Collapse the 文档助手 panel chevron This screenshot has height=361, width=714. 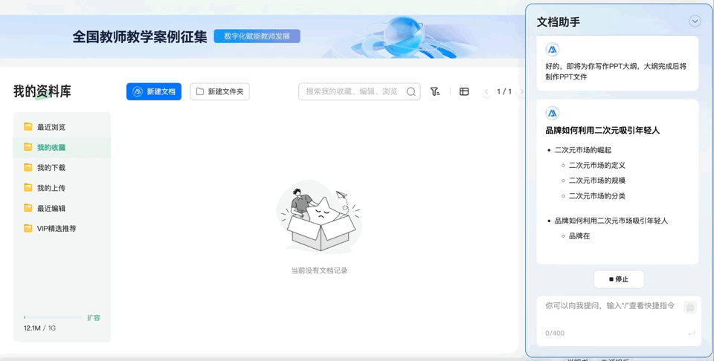point(695,22)
